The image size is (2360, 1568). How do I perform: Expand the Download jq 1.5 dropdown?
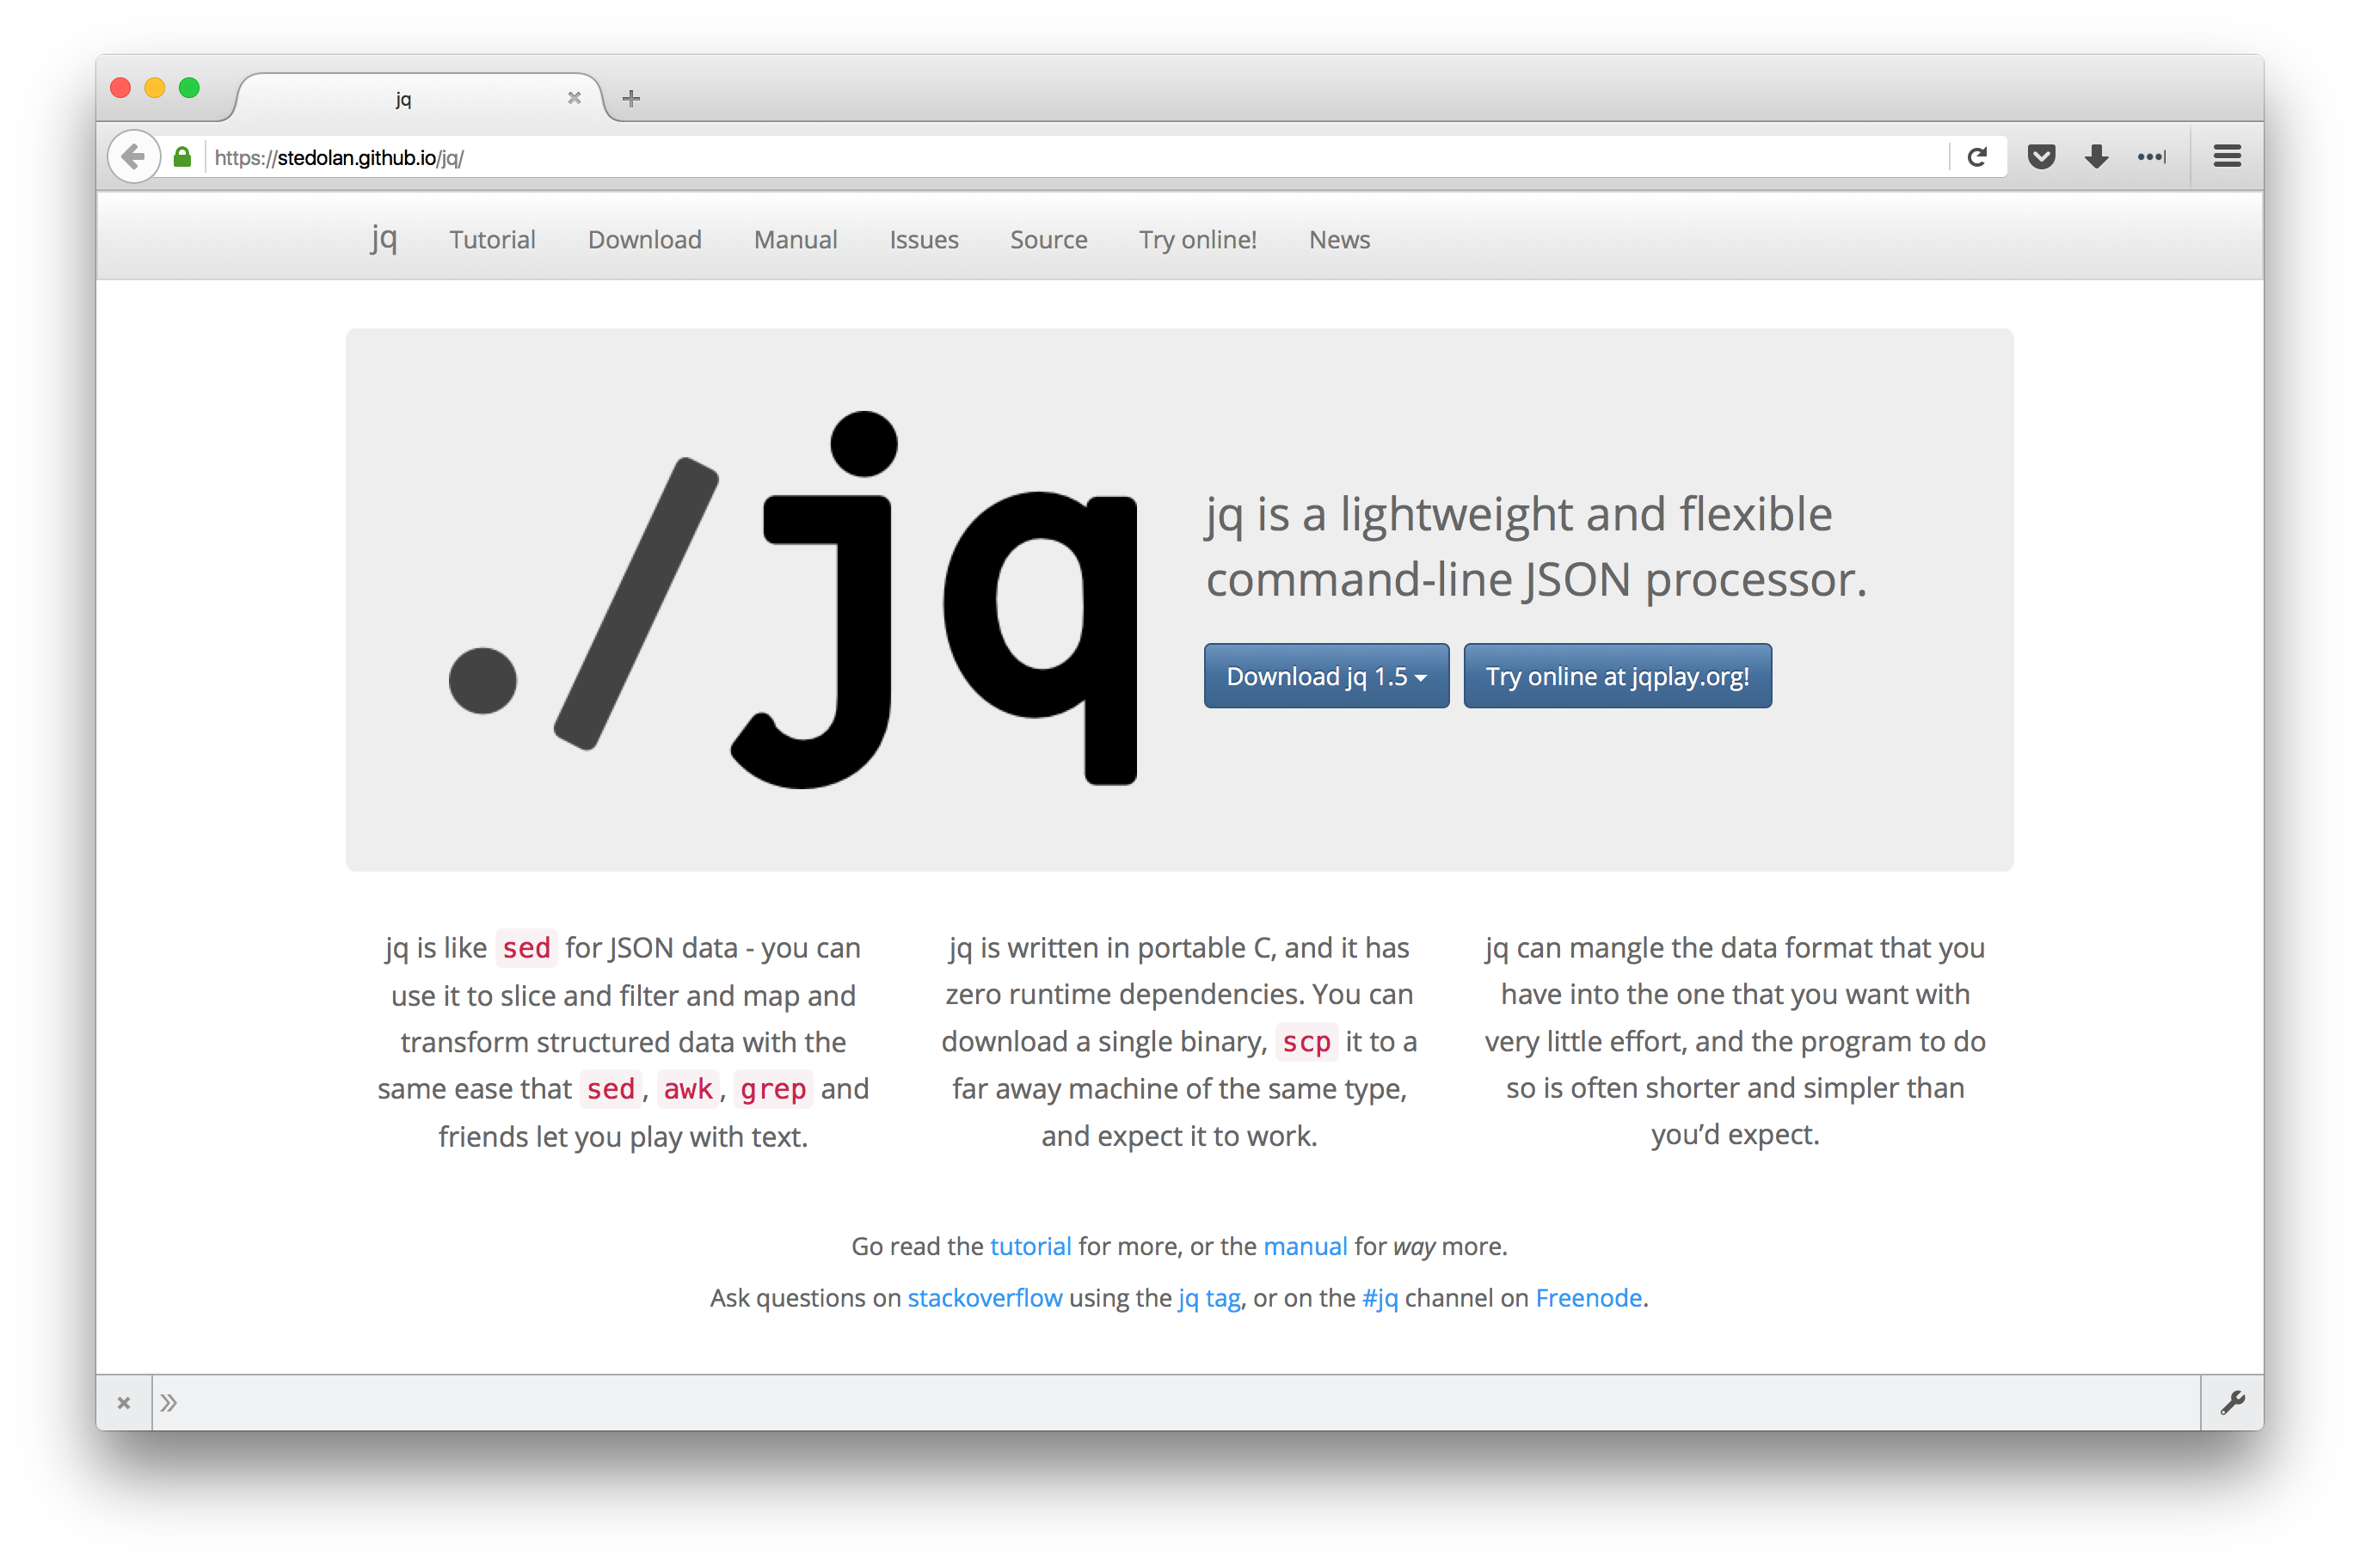(1325, 677)
